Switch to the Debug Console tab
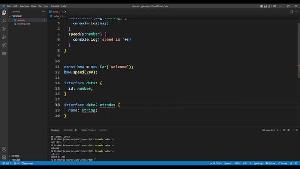The height and width of the screenshot is (169, 300). pyautogui.click(x=88, y=130)
